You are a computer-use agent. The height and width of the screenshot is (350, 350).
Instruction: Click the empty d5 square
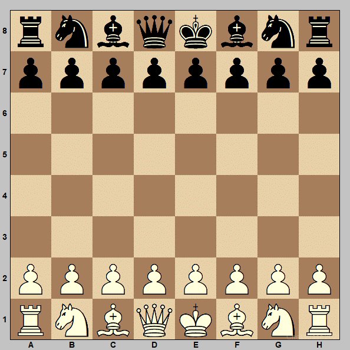(154, 155)
